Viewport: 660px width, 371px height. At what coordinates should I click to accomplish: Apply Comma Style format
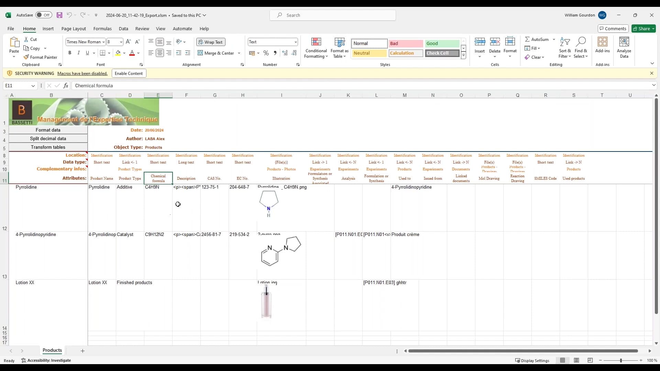(x=275, y=53)
